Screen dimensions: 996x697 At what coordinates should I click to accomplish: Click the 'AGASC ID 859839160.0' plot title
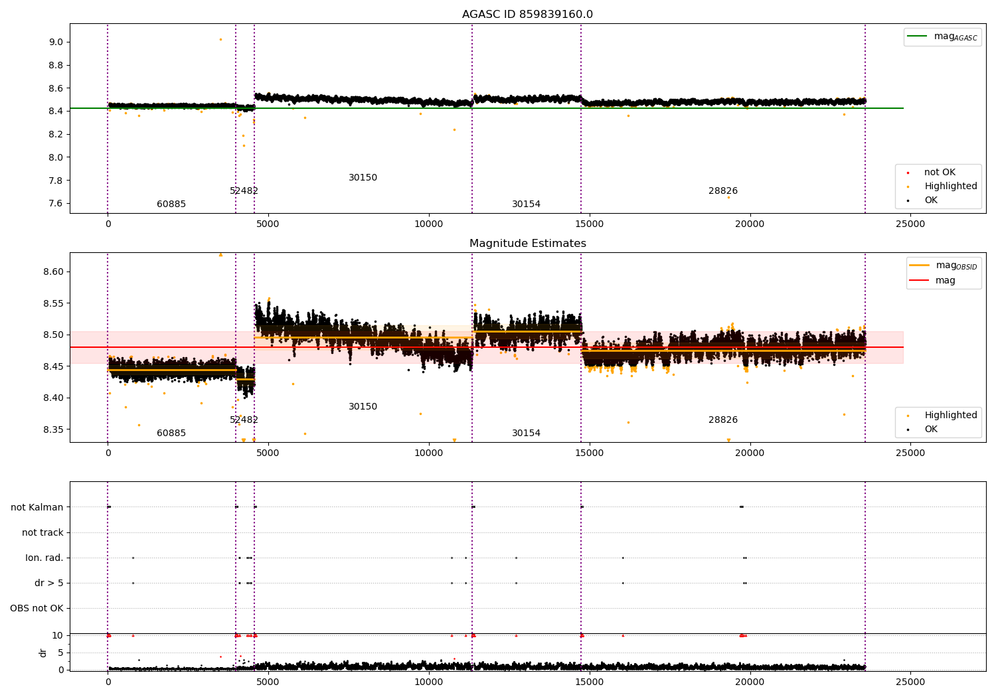(528, 15)
